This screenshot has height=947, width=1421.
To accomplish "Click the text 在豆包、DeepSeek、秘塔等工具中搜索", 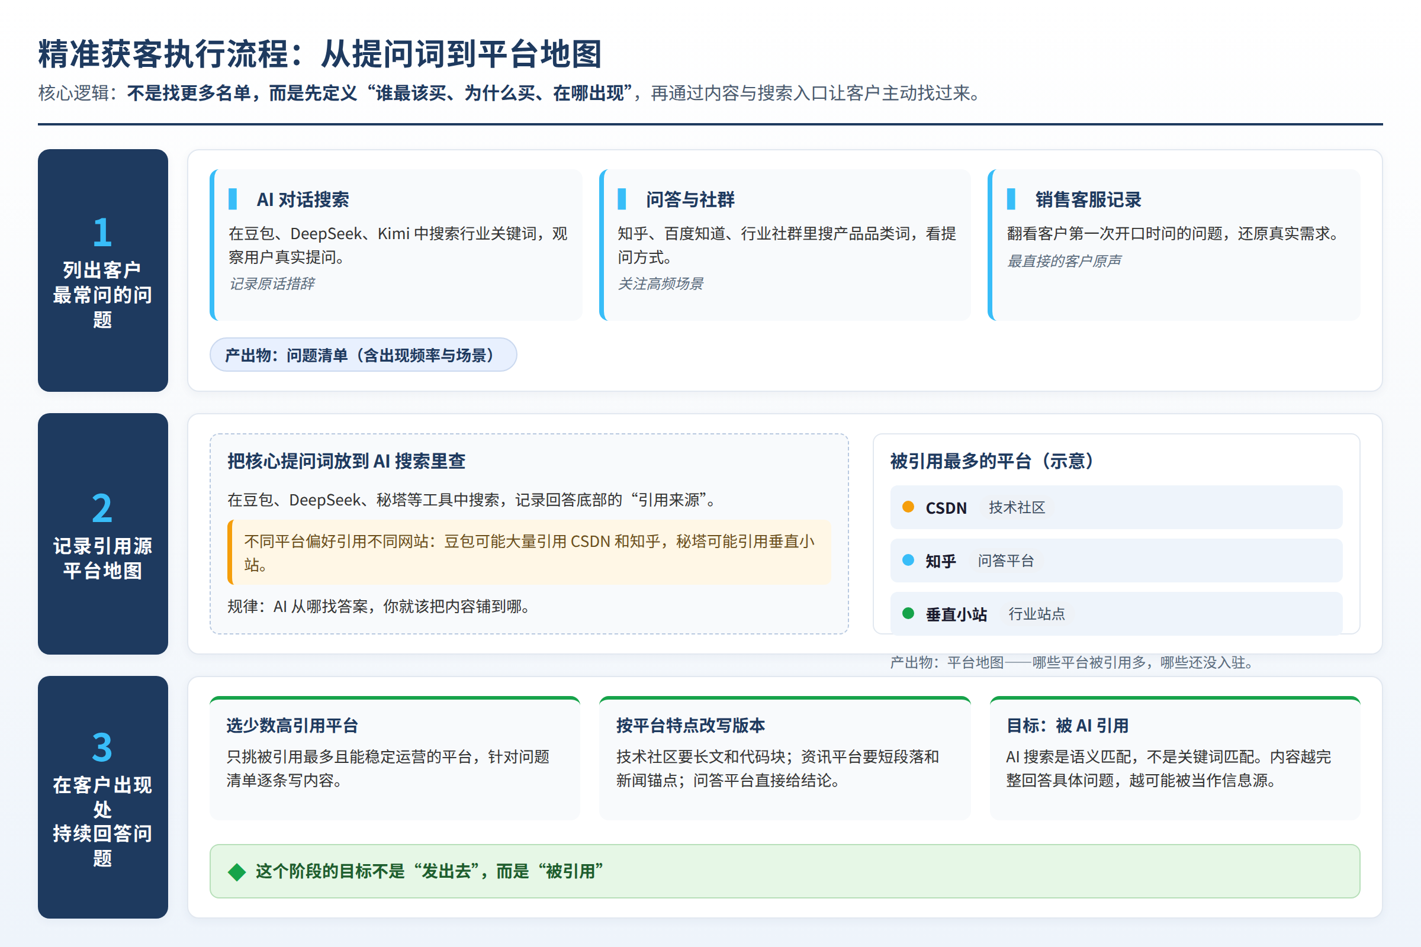I will 472,500.
